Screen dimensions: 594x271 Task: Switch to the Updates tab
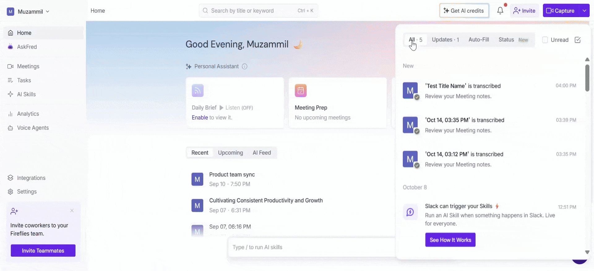click(x=445, y=40)
